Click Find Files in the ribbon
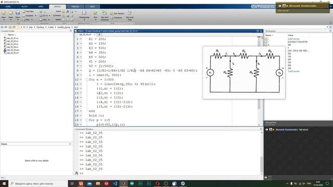 tap(28, 11)
